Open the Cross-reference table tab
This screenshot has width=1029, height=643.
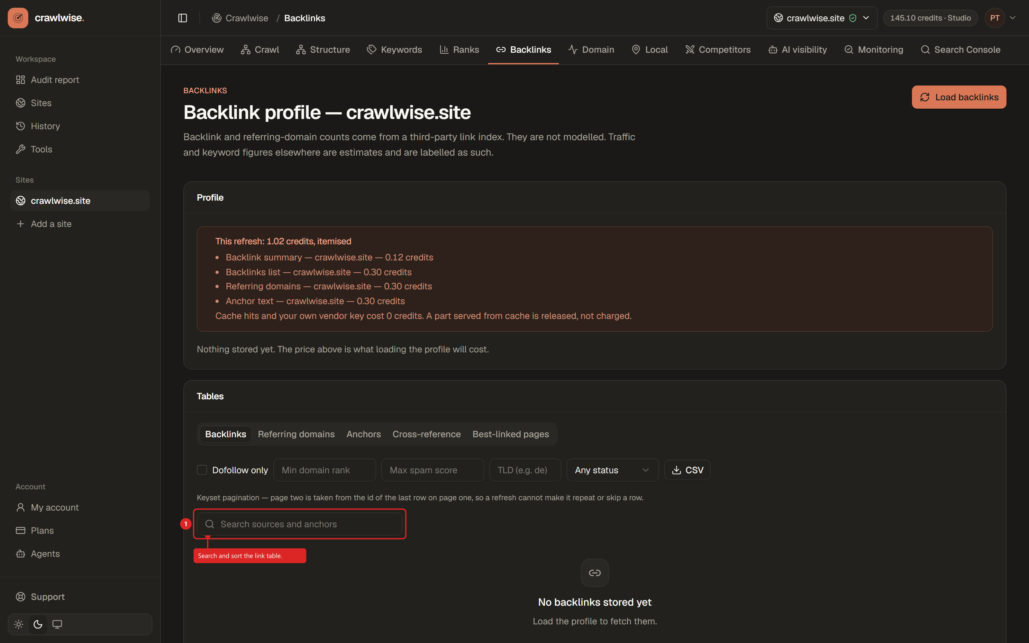[x=426, y=434]
